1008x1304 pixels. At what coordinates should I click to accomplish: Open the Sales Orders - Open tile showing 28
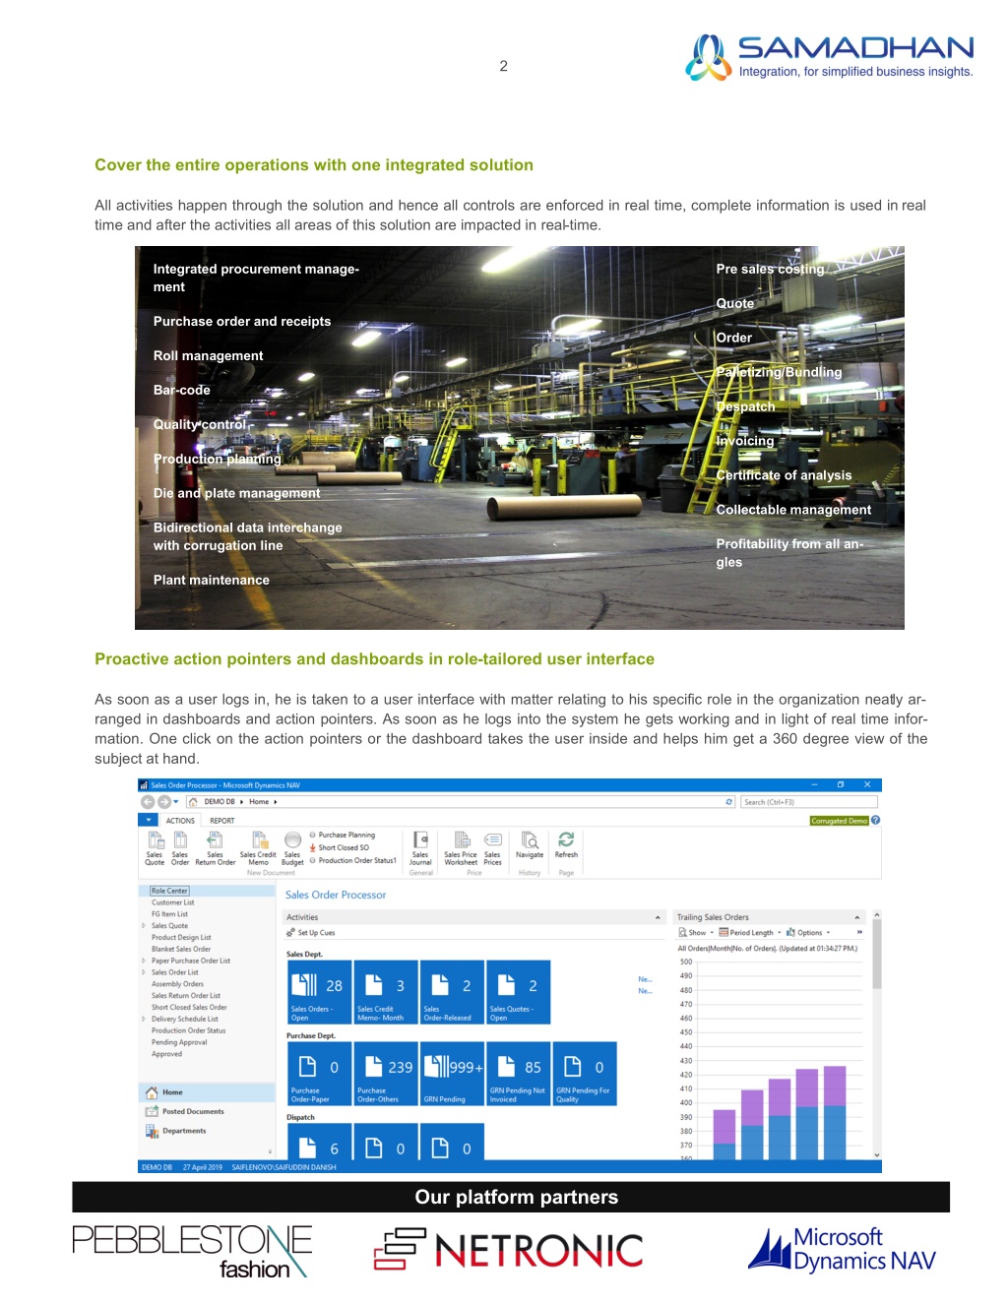318,992
